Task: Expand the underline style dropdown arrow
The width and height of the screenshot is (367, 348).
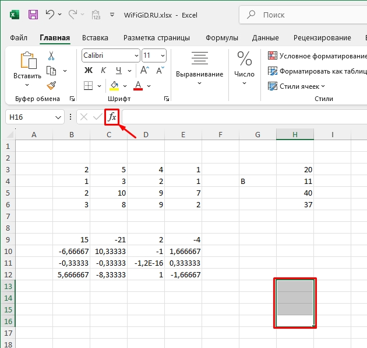Action: pos(129,71)
